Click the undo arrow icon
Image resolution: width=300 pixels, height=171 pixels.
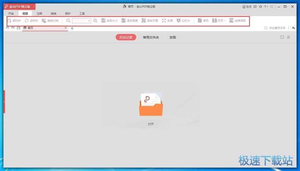click(7, 28)
